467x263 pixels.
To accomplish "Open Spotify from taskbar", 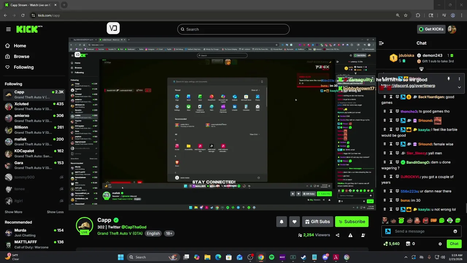I will click(271, 257).
